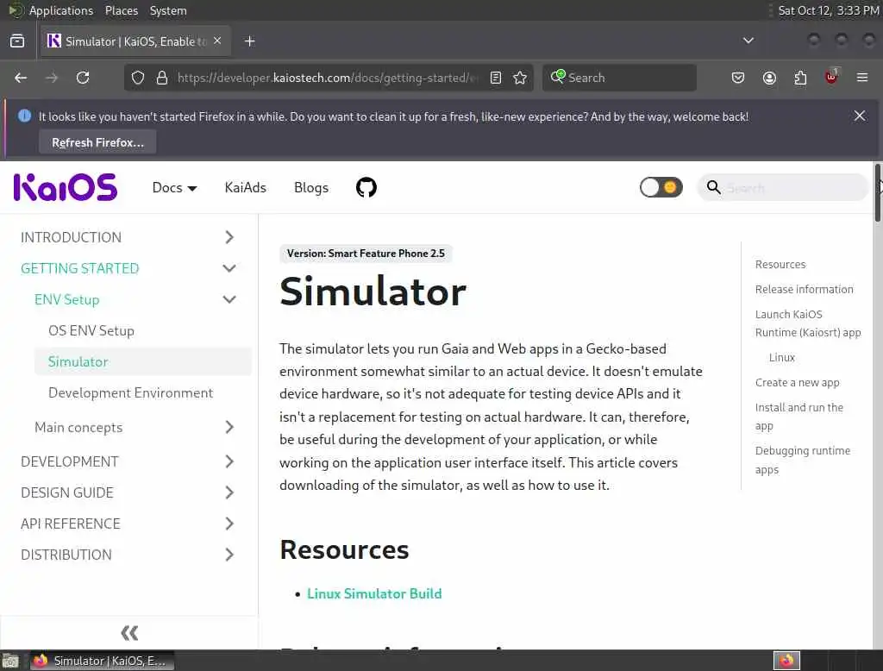Open the Places system menu

(x=121, y=10)
